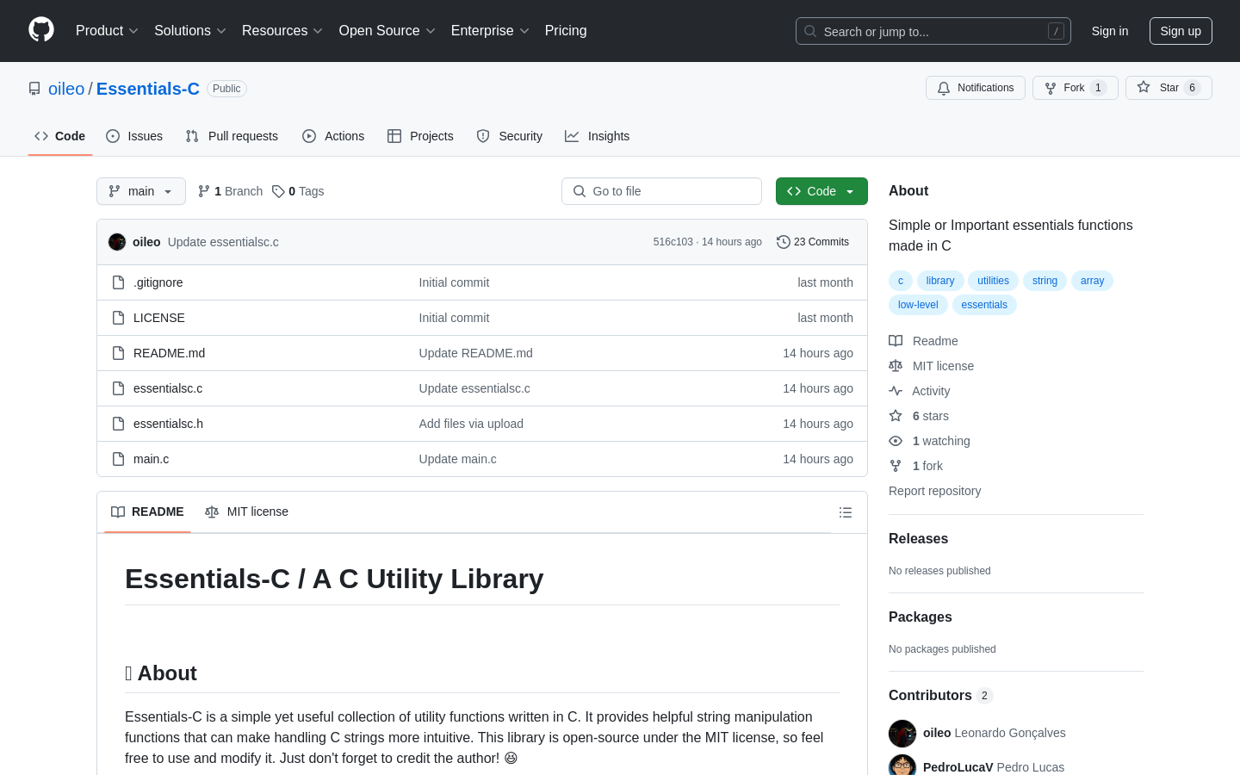This screenshot has width=1240, height=775.
Task: Select the 'c' topic tag
Action: click(x=901, y=281)
